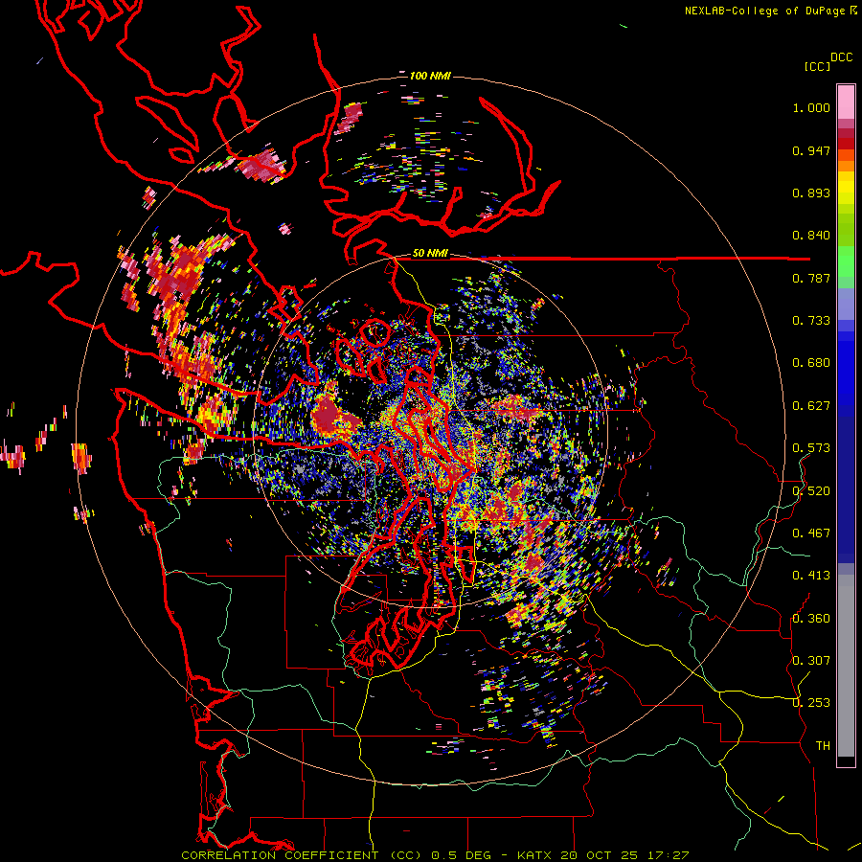862x862 pixels.
Task: Click the 1.000 value on the color scale
Action: click(811, 107)
